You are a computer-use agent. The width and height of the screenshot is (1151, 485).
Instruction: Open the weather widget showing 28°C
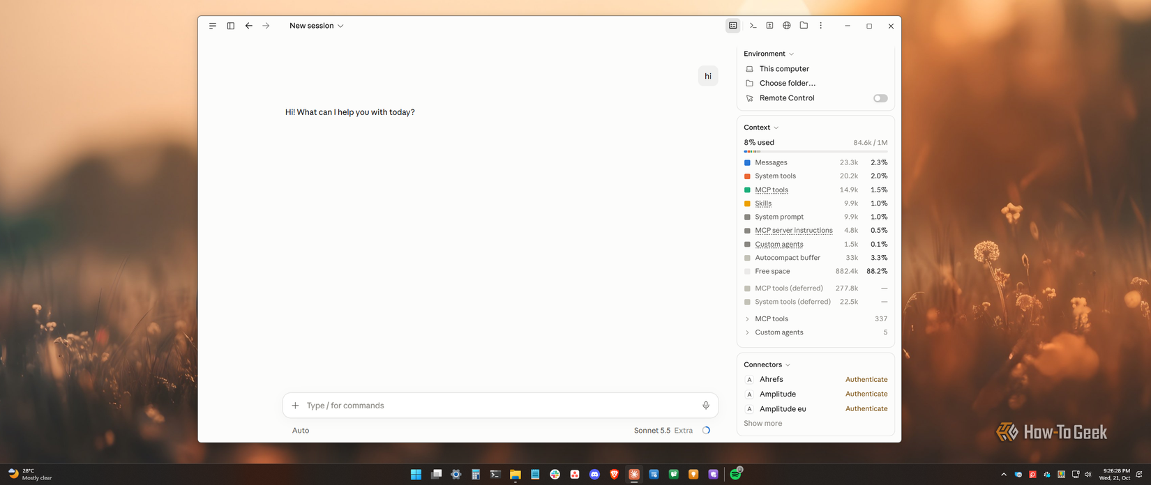tap(30, 475)
